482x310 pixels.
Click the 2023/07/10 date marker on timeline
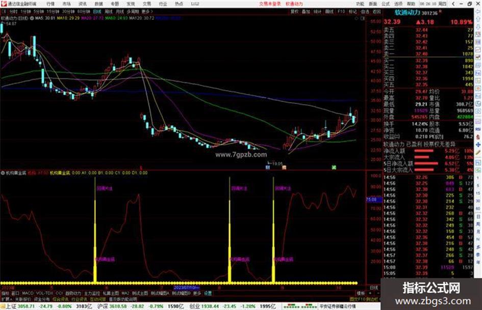coord(187,288)
